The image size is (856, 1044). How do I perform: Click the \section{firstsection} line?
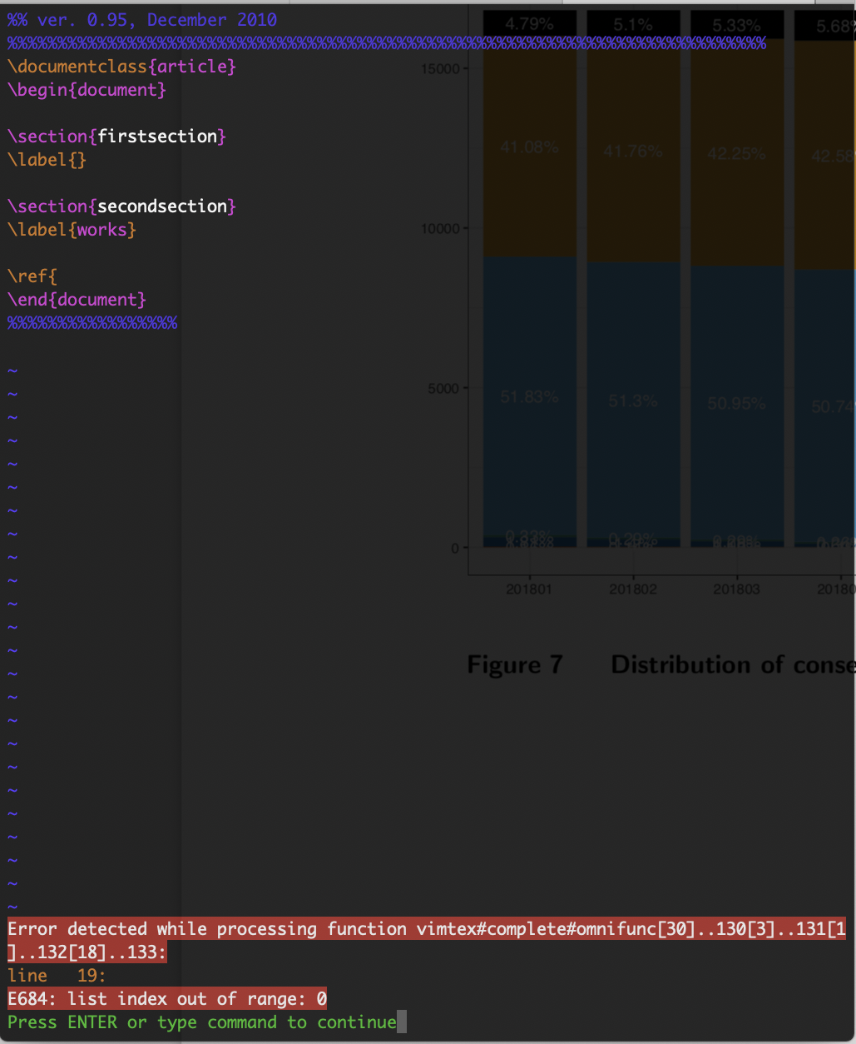[x=117, y=137]
